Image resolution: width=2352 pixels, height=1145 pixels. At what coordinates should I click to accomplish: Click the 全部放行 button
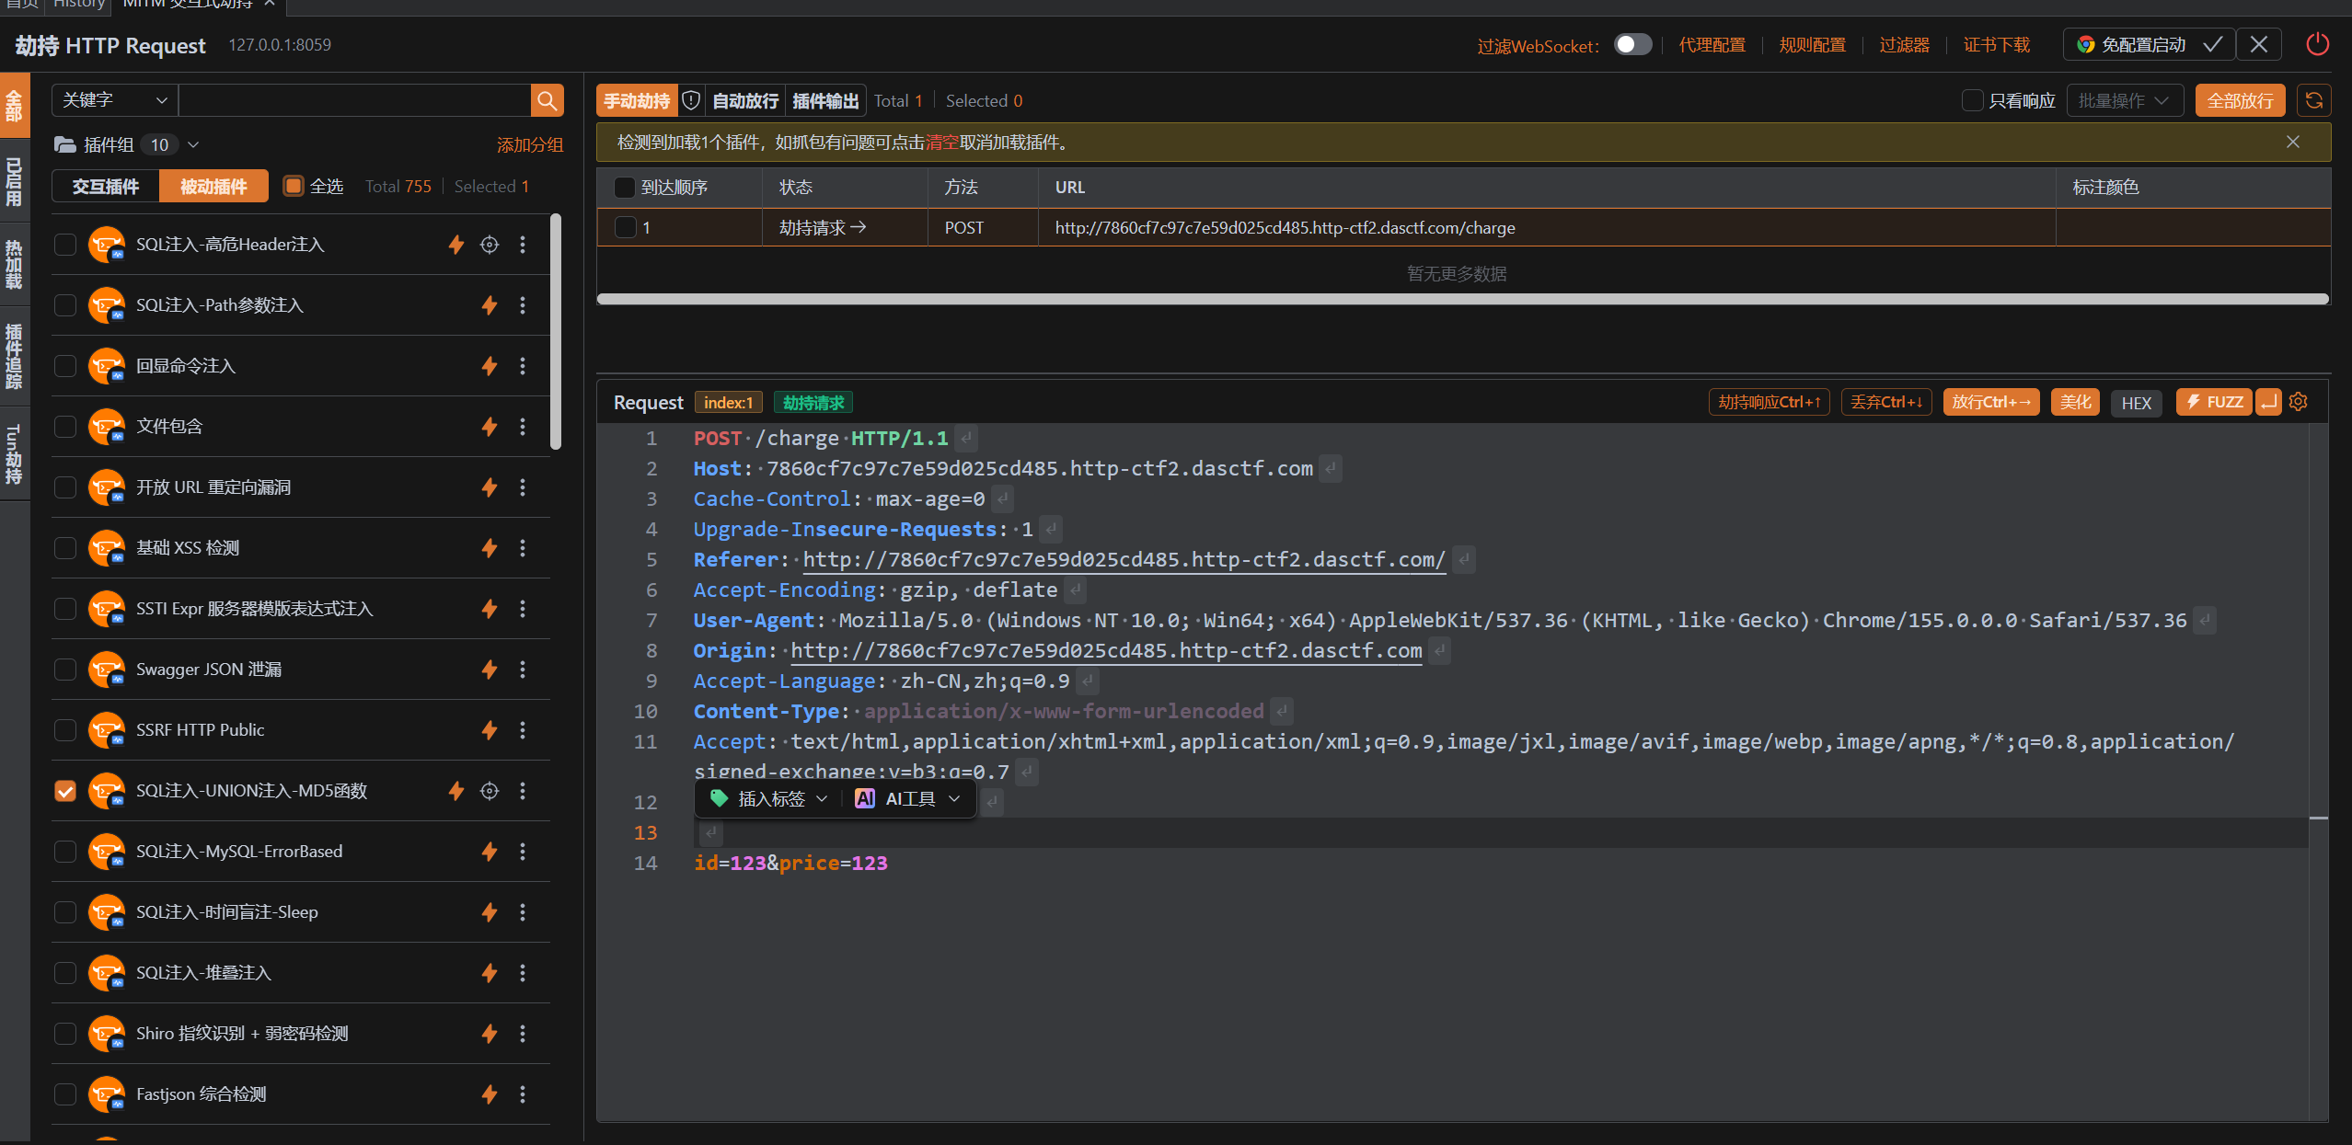(2240, 100)
